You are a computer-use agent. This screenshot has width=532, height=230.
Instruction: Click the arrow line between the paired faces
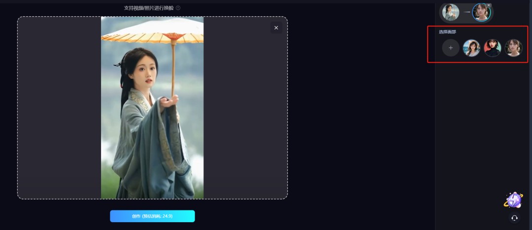466,12
